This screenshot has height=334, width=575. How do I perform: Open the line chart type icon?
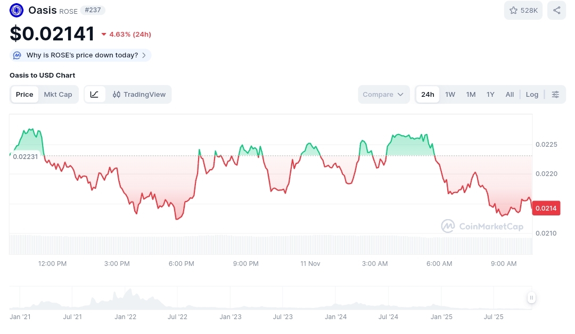[x=95, y=95]
